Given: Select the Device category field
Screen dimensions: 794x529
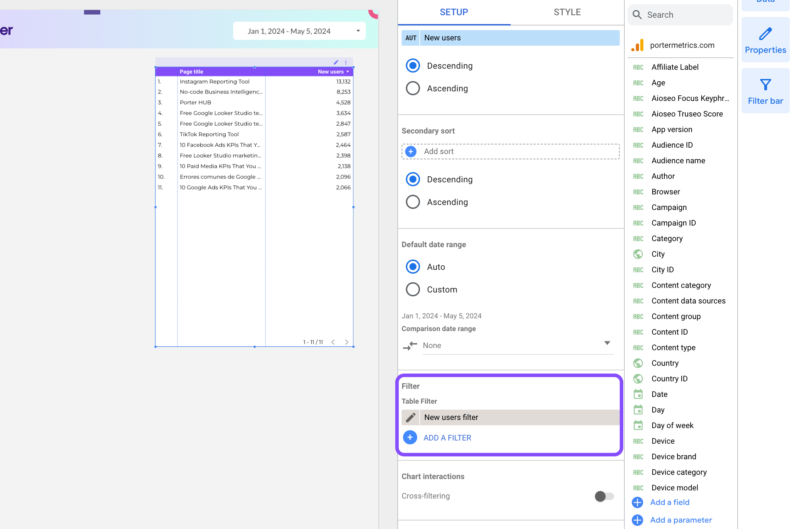Looking at the screenshot, I should [x=679, y=472].
